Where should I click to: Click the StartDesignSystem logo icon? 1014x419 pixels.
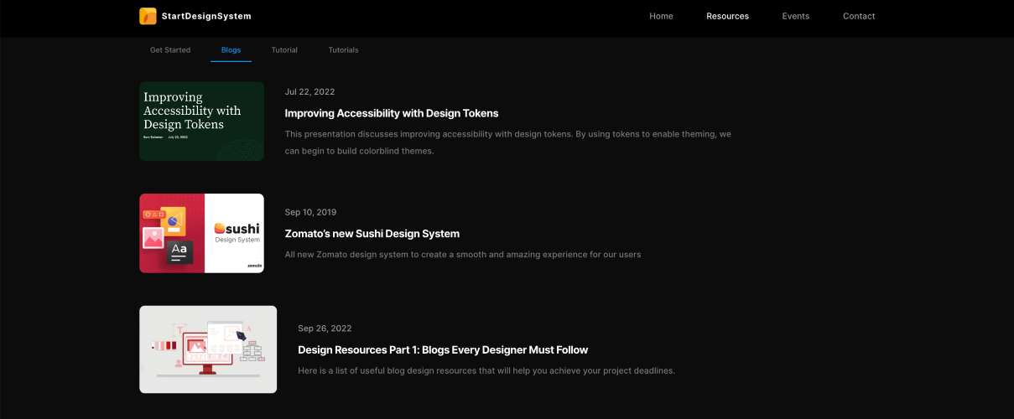coord(148,16)
